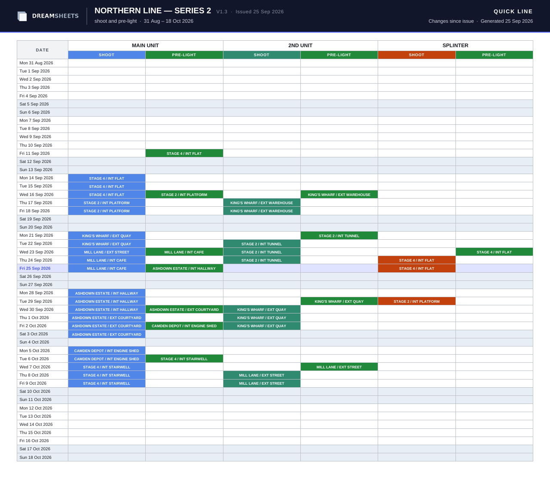Select the pre-light "CAMDEN DEPOT / INT ENGINE SHED" on Fri 2 Oct
550x482 pixels.
(x=184, y=326)
